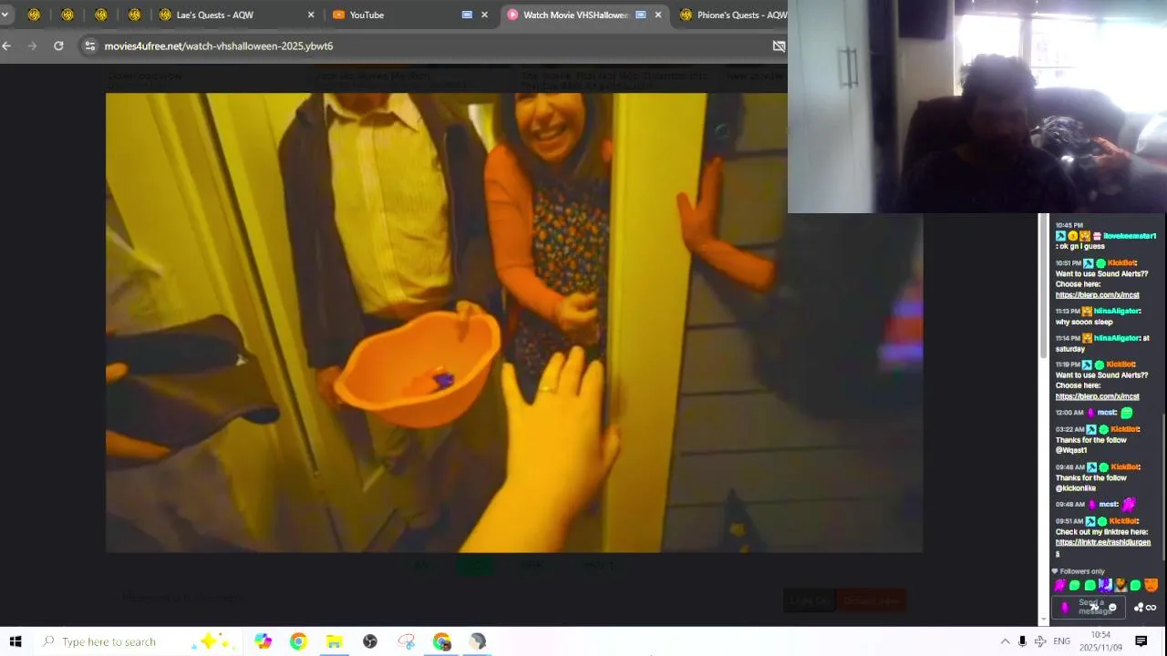Open Google Chrome from the taskbar
Screen dimensions: 1167x656
click(x=298, y=641)
